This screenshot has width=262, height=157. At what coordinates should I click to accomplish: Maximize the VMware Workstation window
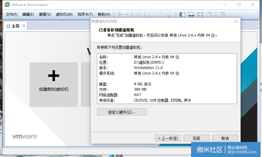[239, 5]
